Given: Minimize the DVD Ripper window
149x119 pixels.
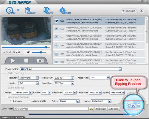Looking at the screenshot, I should click(139, 1).
